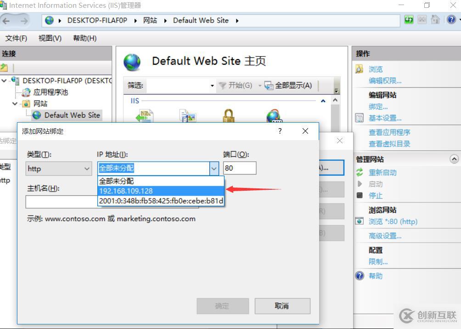The width and height of the screenshot is (461, 329).
Task: Open the IIS feature globe icon in feature list
Action: pos(274,116)
